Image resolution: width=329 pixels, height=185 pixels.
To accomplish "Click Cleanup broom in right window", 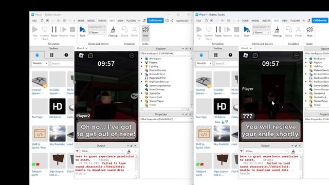I will coord(277,31).
